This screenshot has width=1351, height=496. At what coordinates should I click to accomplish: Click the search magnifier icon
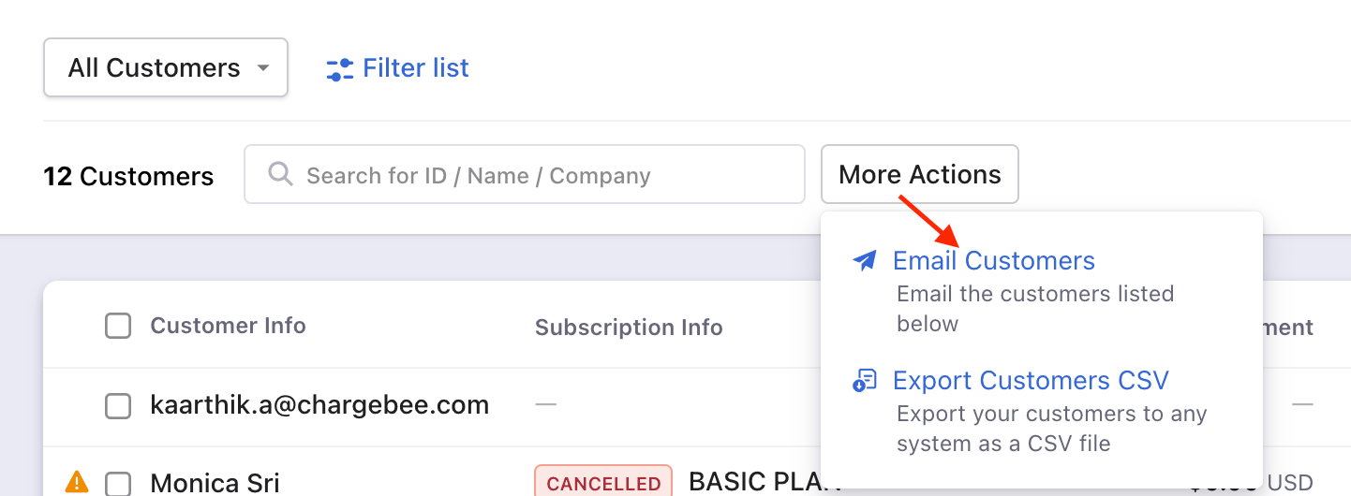279,174
